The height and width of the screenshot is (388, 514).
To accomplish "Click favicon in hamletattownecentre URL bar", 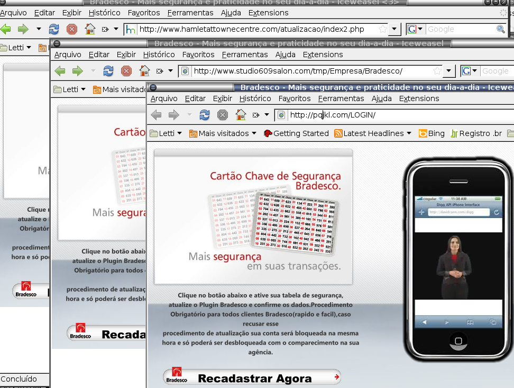I will [x=131, y=30].
